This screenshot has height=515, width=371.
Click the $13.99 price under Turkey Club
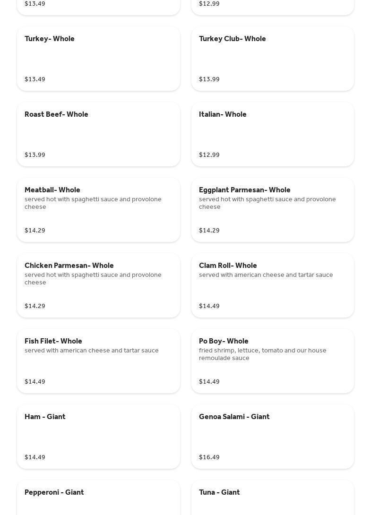click(209, 79)
